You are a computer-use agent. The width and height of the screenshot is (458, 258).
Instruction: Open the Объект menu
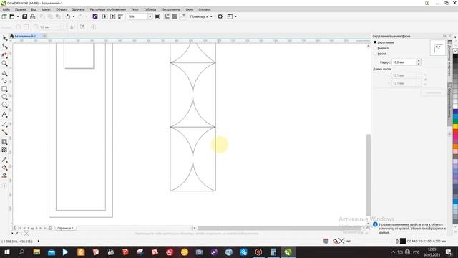[x=62, y=9]
